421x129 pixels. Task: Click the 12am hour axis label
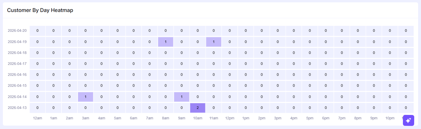coord(37,118)
